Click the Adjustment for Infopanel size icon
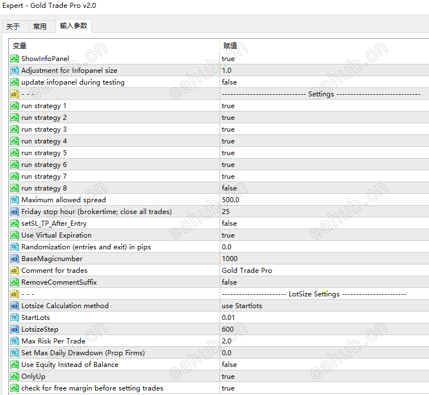Viewport: 429px width, 395px height. (x=15, y=71)
